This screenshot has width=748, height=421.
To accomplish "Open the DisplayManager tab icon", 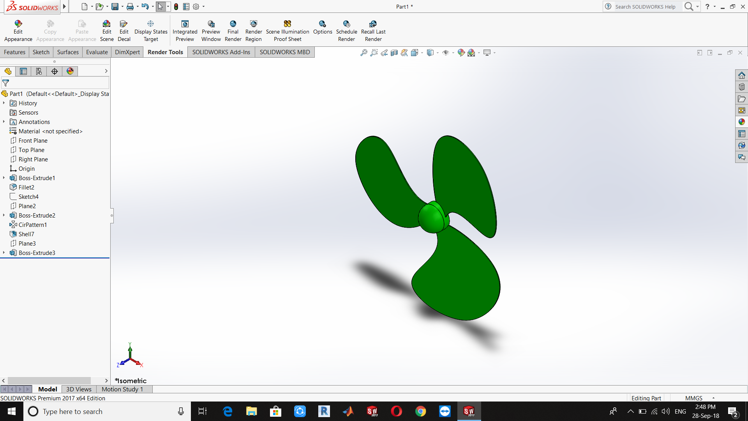I will pos(70,71).
